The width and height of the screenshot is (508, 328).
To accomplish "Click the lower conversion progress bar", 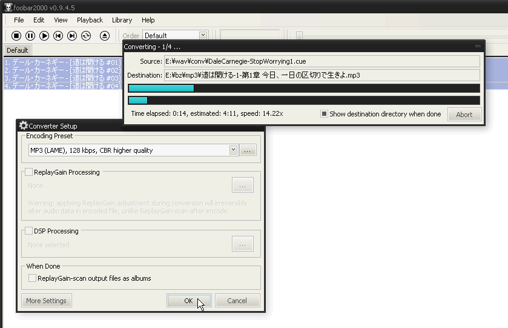I will (304, 100).
